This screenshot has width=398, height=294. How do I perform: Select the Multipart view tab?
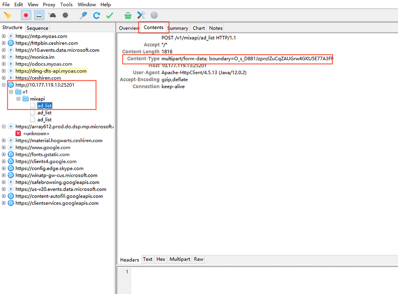(x=180, y=259)
